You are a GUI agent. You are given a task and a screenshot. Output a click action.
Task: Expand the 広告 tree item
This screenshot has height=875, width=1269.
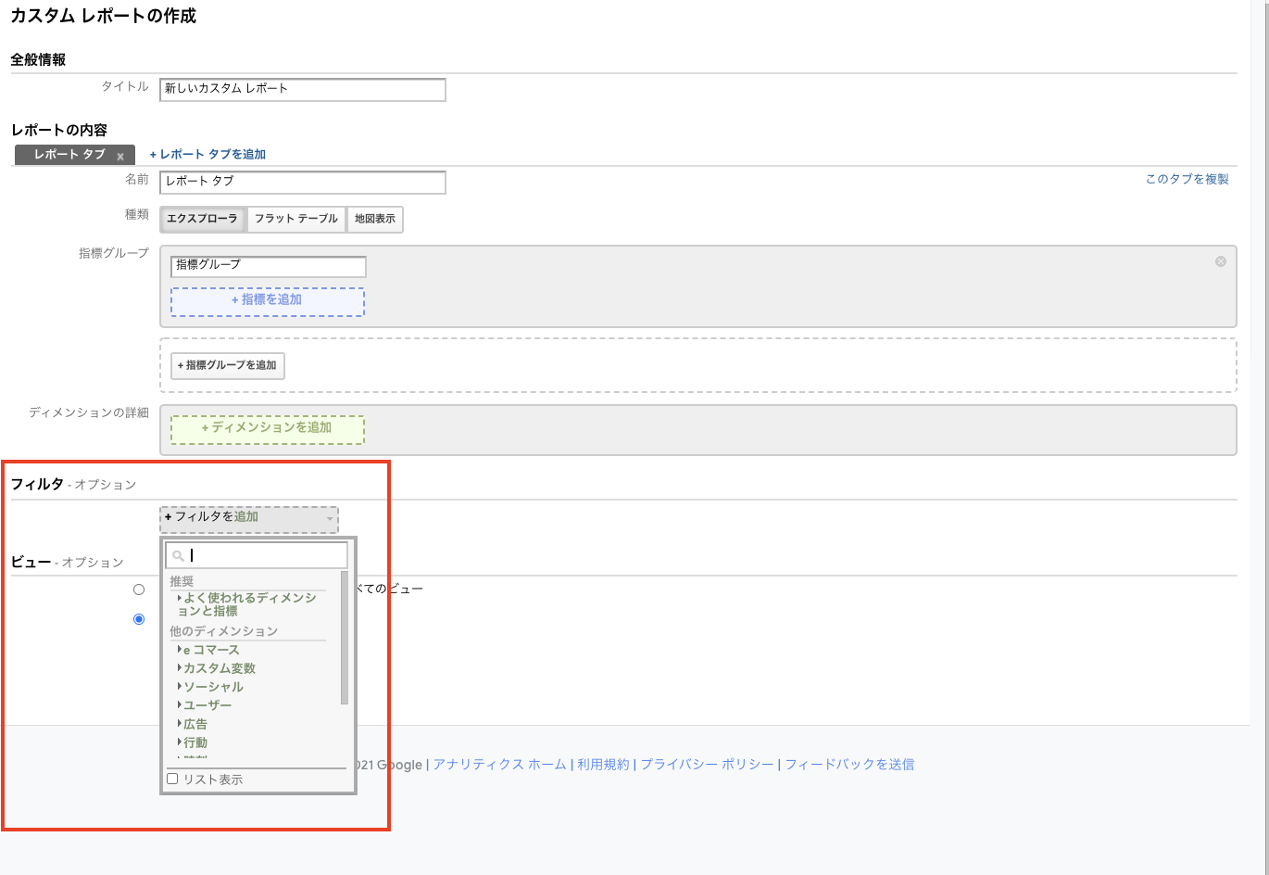[x=195, y=724]
